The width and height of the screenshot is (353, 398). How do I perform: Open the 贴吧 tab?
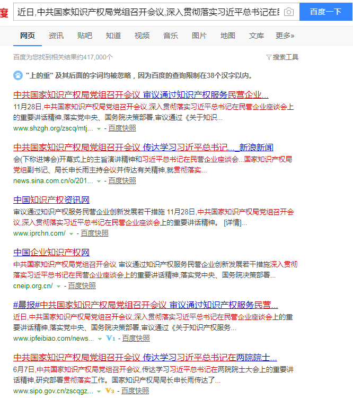pos(85,36)
